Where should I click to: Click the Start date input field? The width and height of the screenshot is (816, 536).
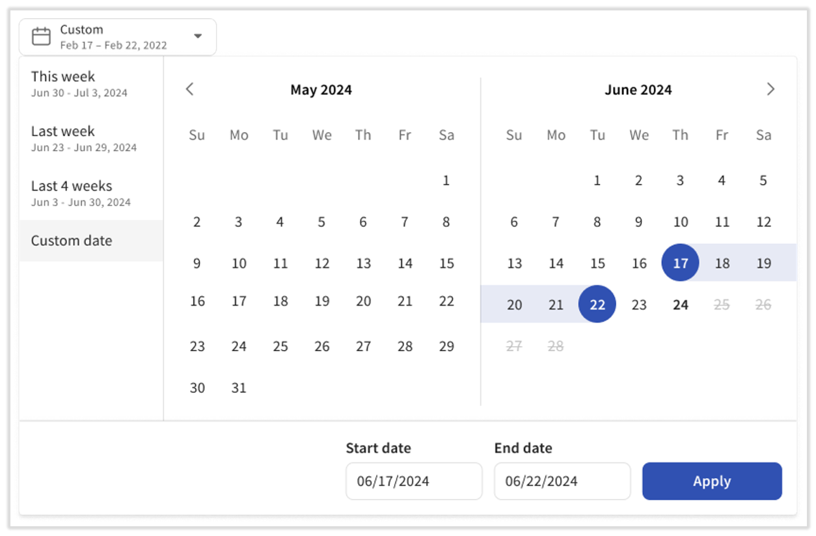click(x=414, y=481)
